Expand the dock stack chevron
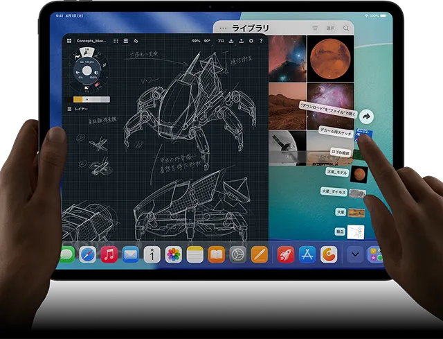The width and height of the screenshot is (443, 339). coord(355,254)
